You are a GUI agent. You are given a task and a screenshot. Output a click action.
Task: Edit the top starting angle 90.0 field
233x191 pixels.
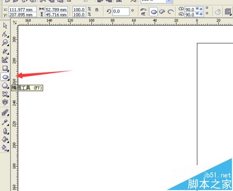point(190,9)
